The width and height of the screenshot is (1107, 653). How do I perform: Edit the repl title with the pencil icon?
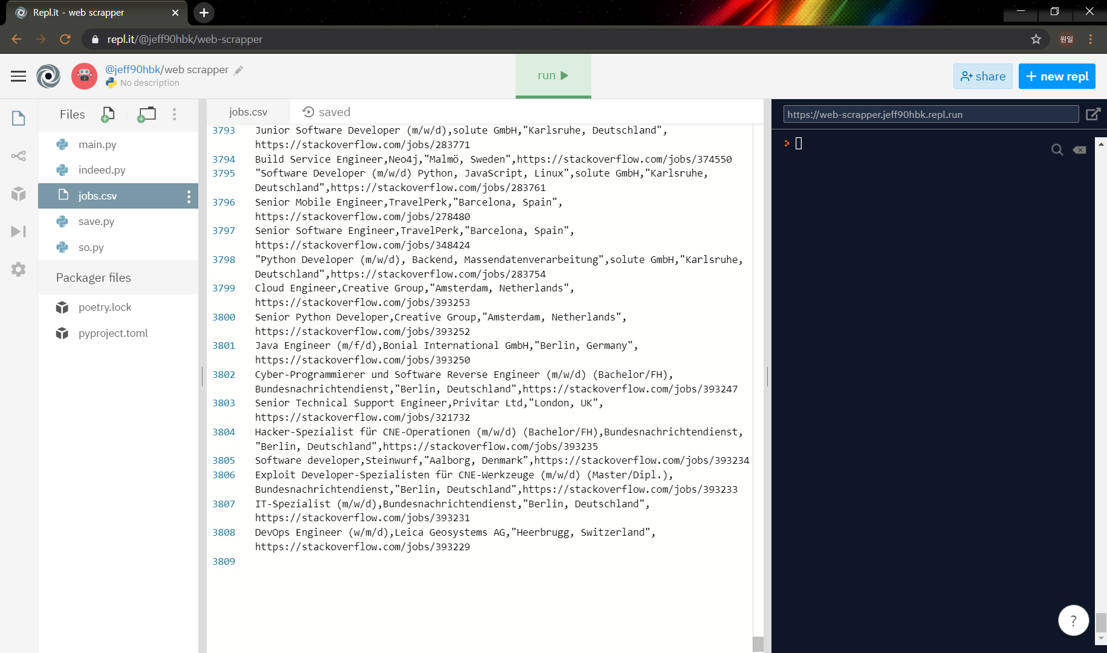pyautogui.click(x=239, y=70)
